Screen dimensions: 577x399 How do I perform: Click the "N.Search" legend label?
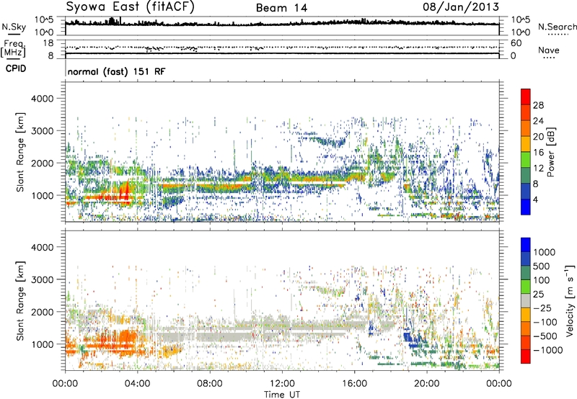click(557, 27)
